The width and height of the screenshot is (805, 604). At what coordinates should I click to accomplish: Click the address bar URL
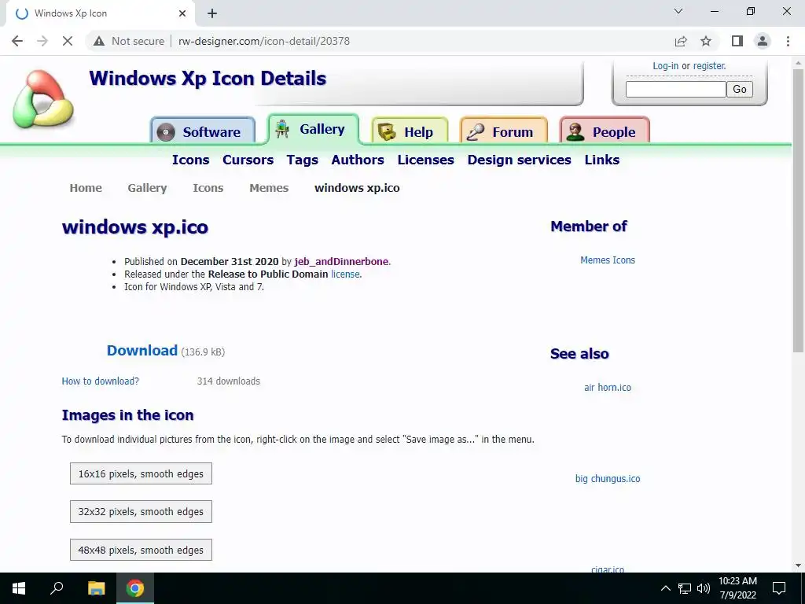264,41
